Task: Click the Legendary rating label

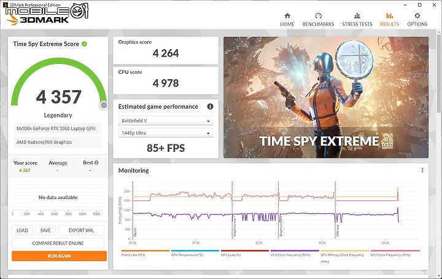Action: [x=58, y=115]
